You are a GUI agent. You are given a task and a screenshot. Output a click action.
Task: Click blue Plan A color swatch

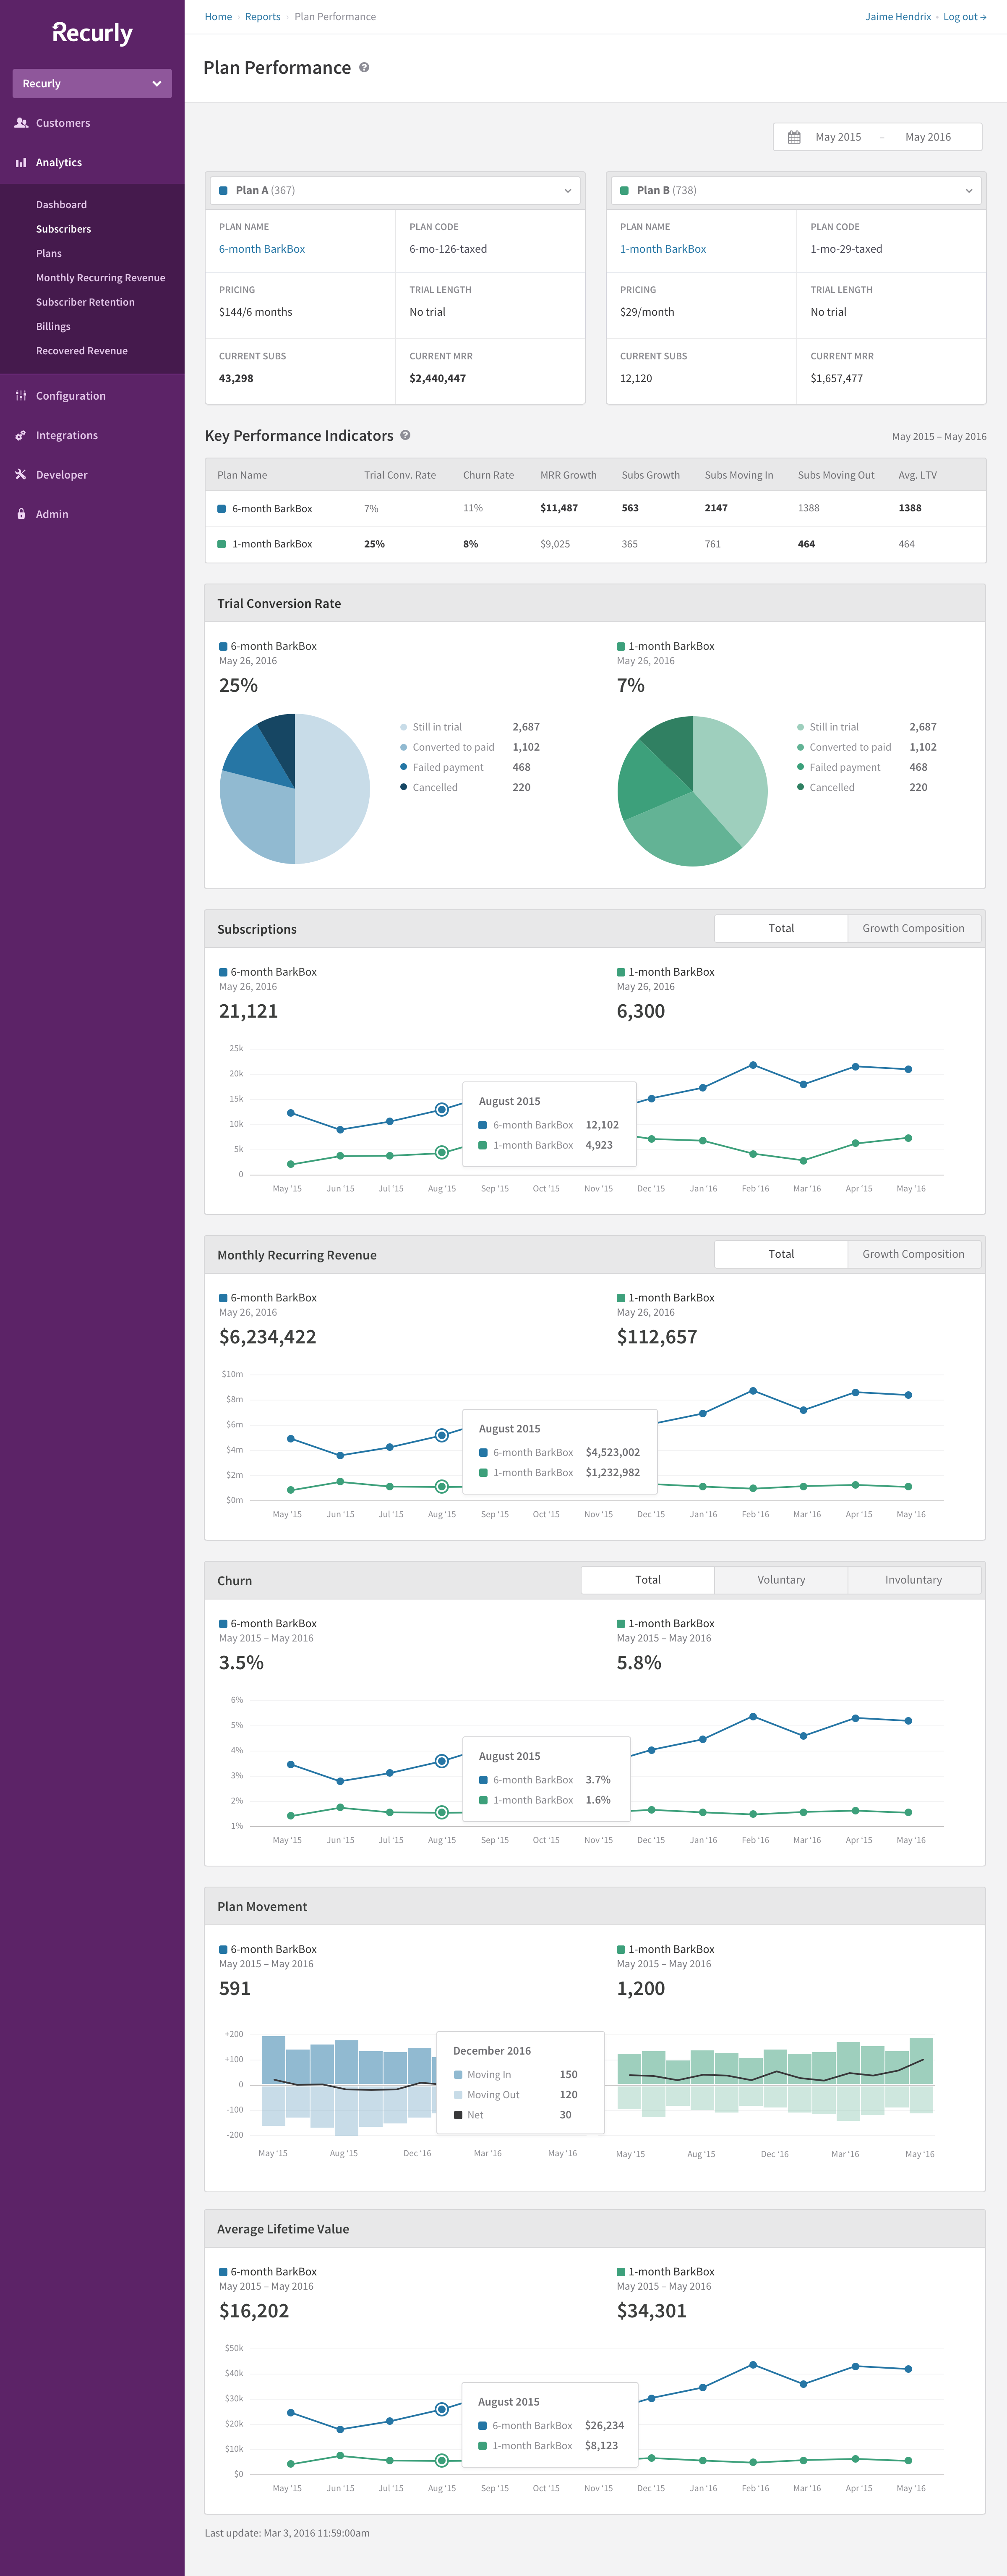tap(224, 190)
